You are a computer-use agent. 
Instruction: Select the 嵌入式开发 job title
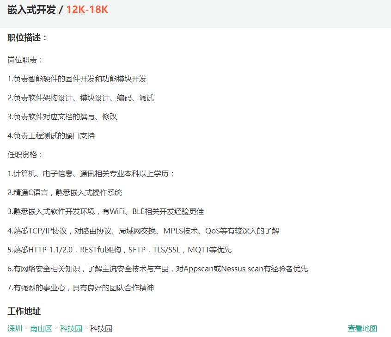click(x=31, y=10)
